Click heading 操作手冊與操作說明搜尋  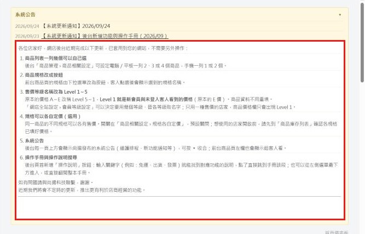pos(51,157)
